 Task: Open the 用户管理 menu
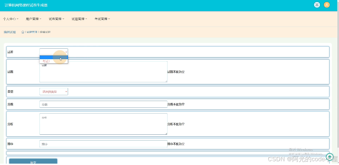(x=34, y=19)
